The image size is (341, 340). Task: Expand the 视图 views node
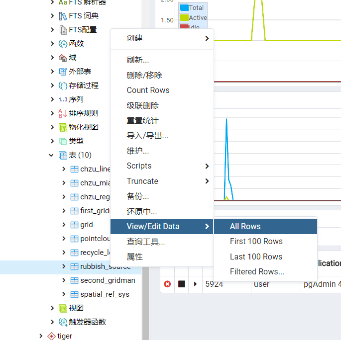pos(52,308)
